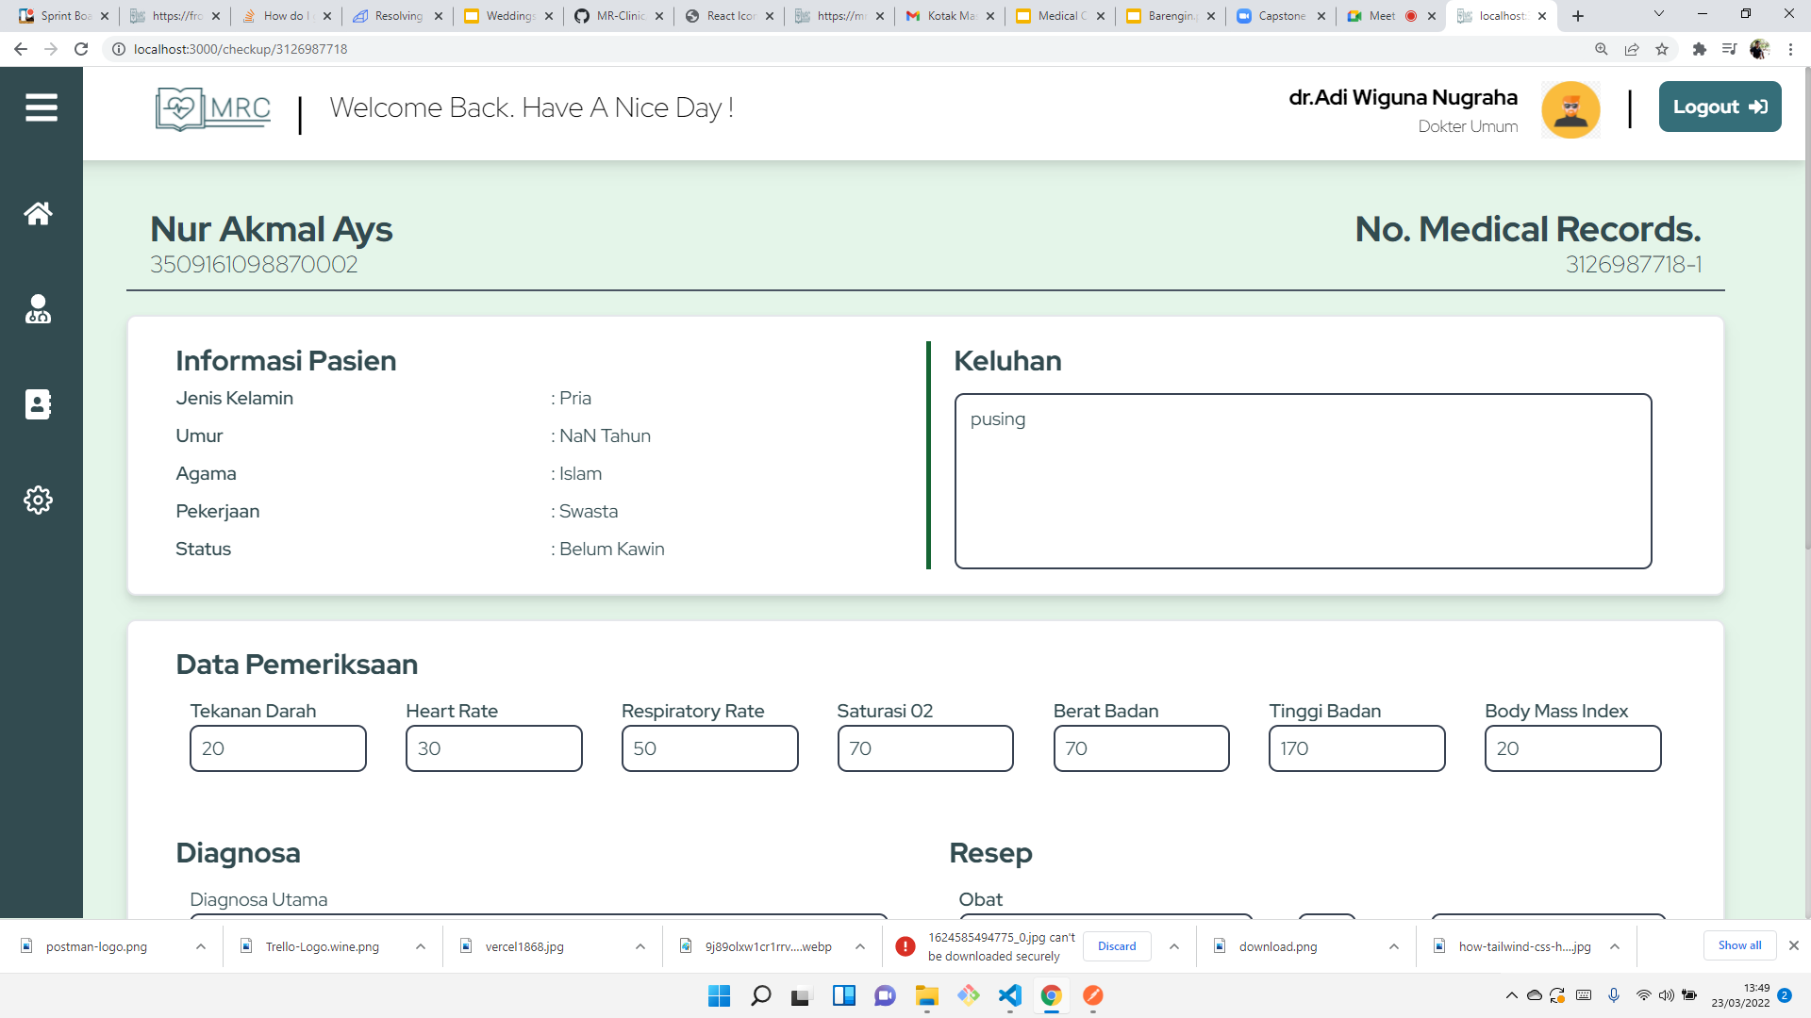
Task: Click the Tekanan Darah input field
Action: (277, 748)
